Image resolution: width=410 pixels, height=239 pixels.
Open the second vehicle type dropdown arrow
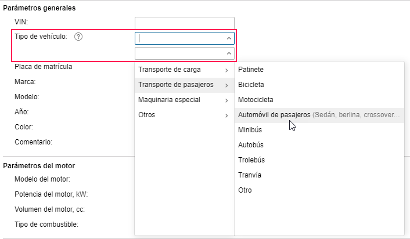tap(229, 53)
